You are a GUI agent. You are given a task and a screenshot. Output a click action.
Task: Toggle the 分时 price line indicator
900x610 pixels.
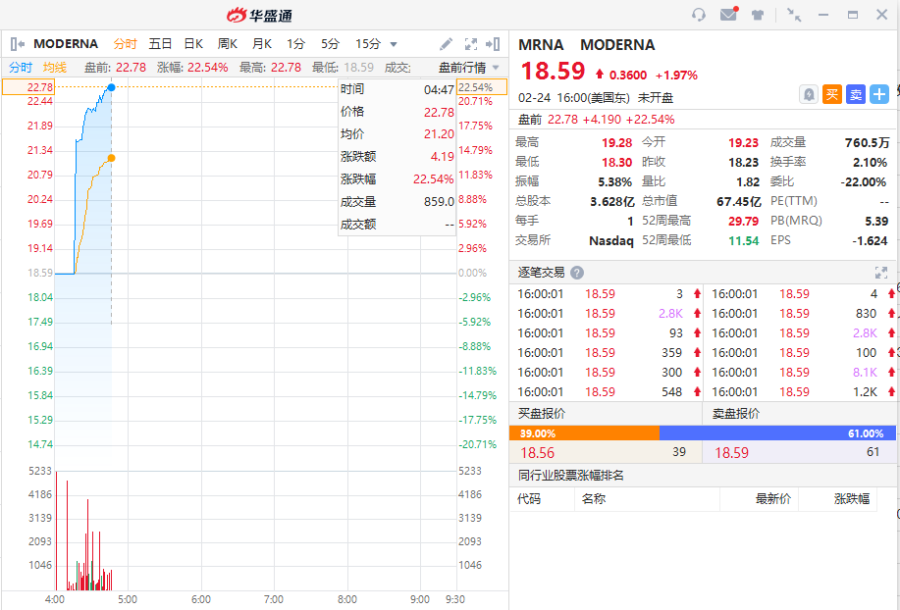click(21, 67)
